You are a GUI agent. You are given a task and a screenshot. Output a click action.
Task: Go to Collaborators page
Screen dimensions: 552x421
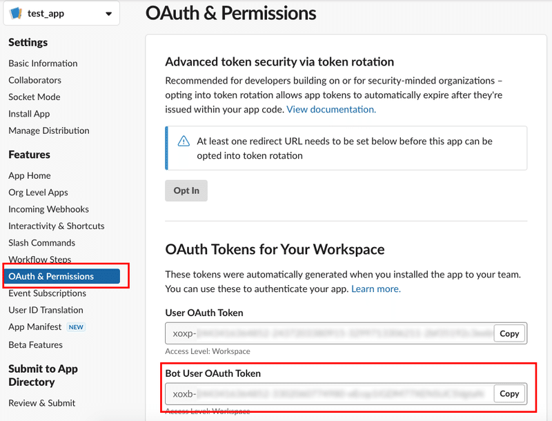pyautogui.click(x=34, y=80)
